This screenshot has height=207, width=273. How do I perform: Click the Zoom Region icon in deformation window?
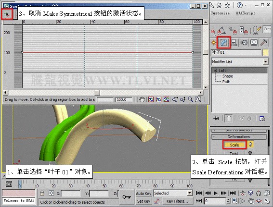(198, 99)
